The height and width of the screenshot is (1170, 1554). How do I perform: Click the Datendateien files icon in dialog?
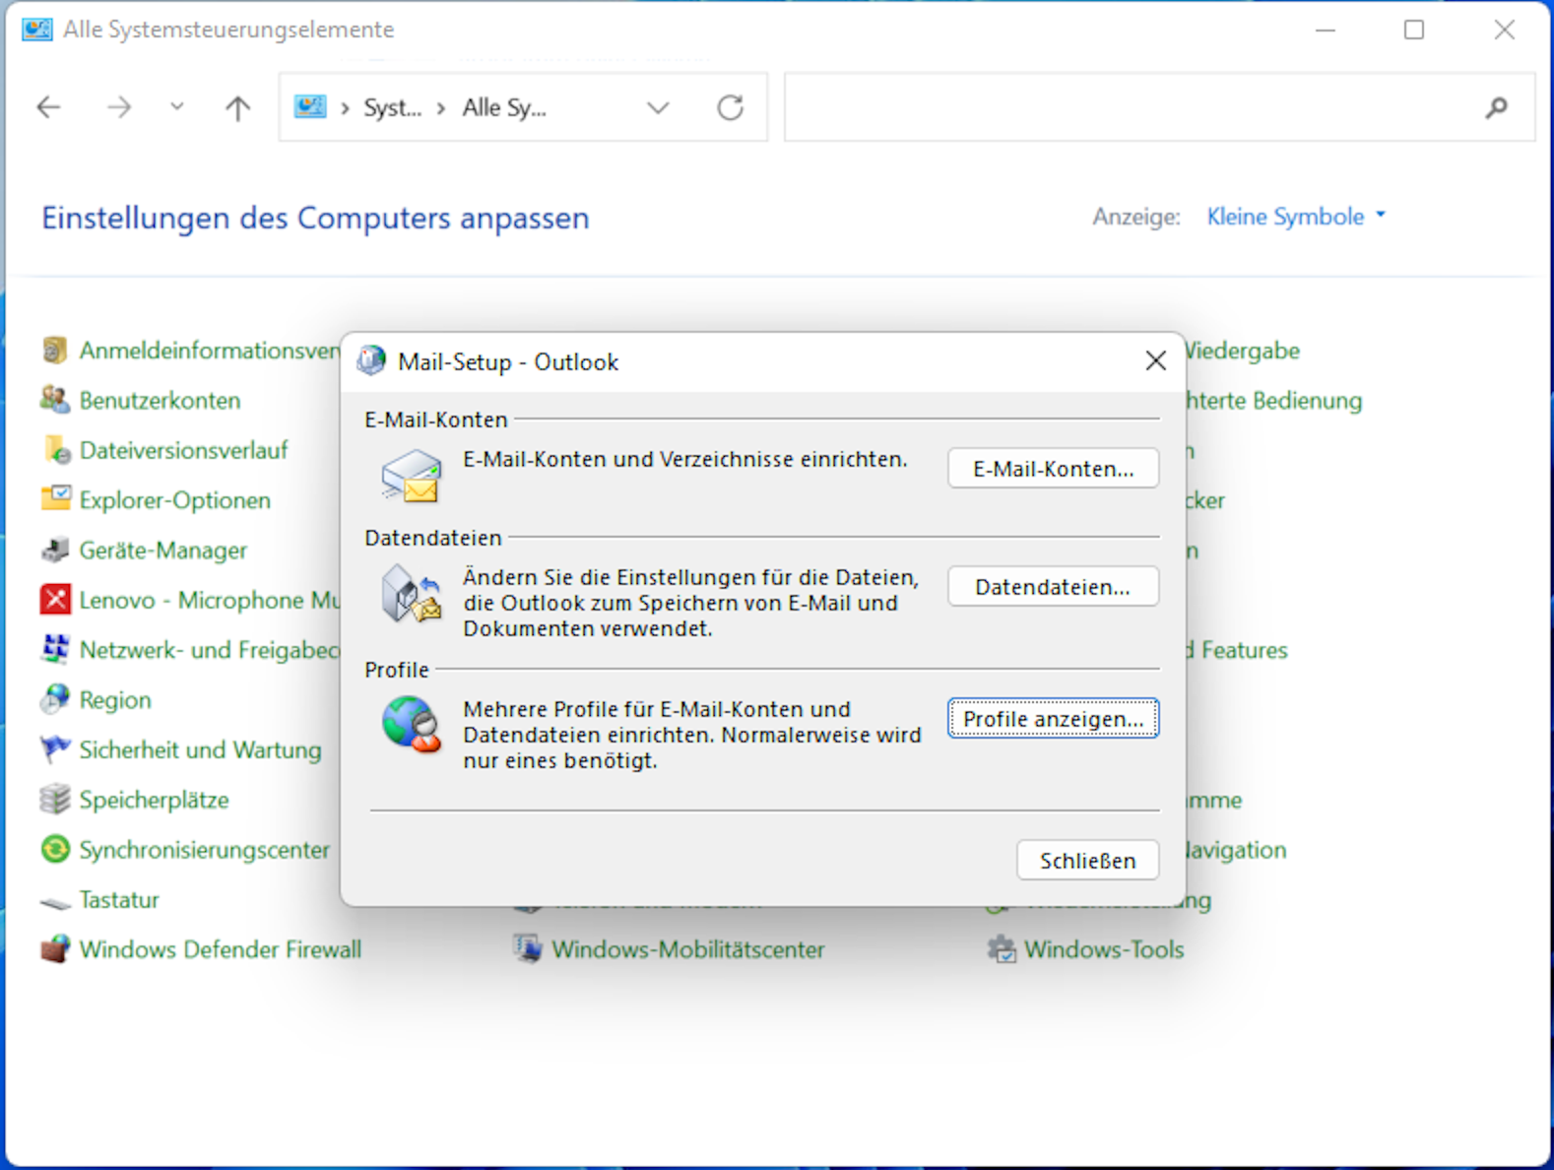(x=412, y=594)
